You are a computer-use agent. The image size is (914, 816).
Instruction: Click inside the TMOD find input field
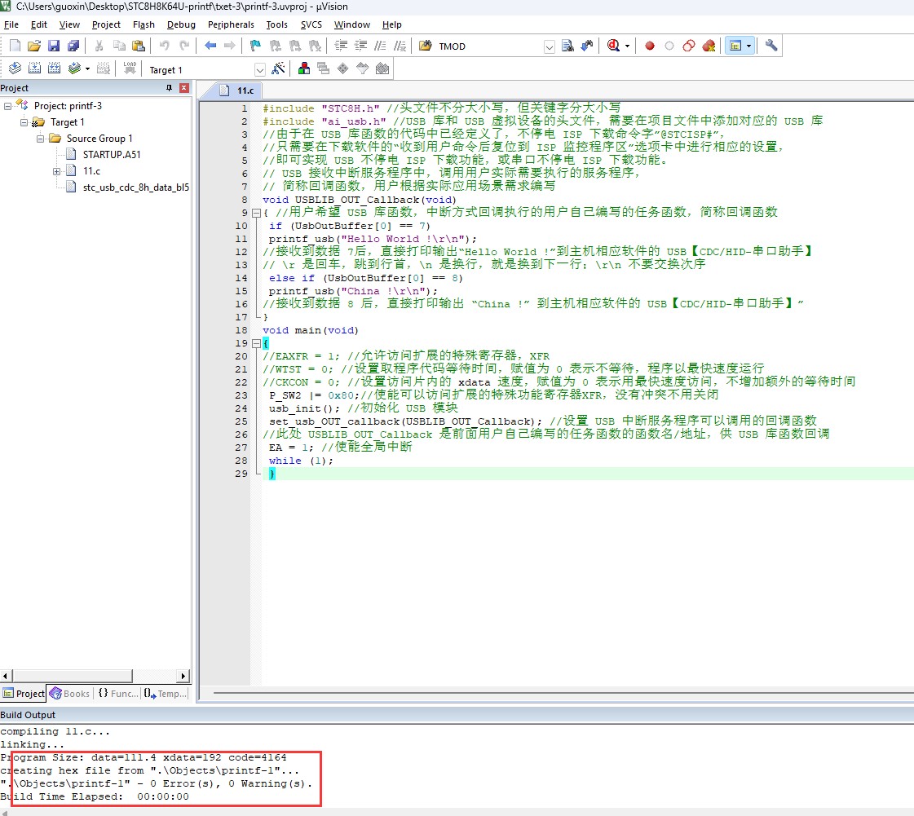(x=489, y=46)
